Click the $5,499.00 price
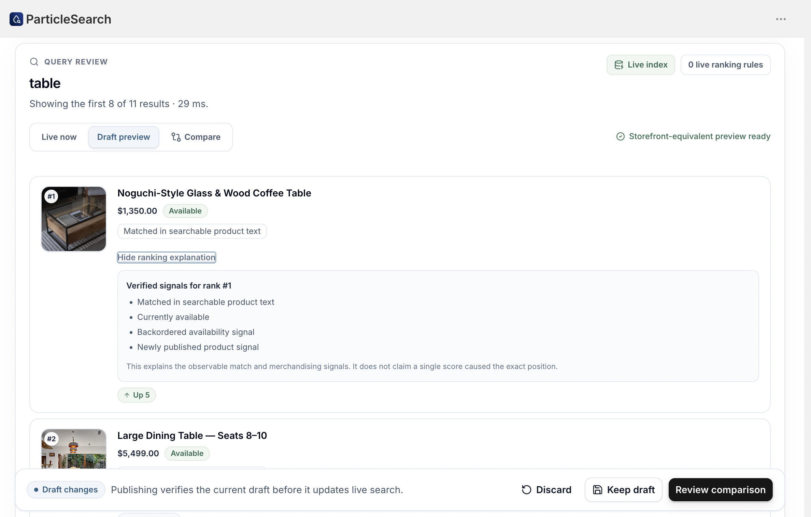The width and height of the screenshot is (811, 517). (x=138, y=454)
